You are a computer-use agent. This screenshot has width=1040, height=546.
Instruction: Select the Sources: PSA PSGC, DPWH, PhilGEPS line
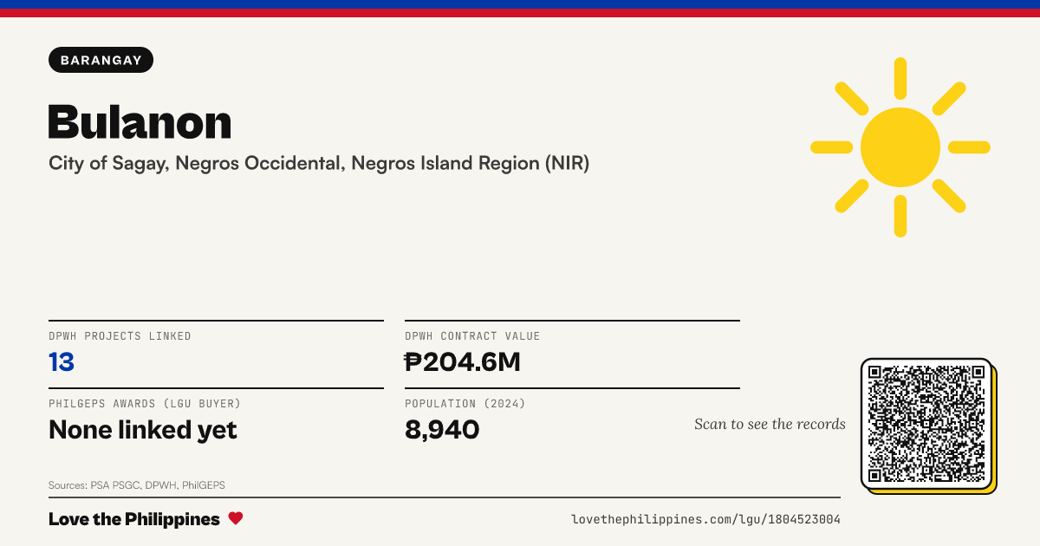coord(137,485)
